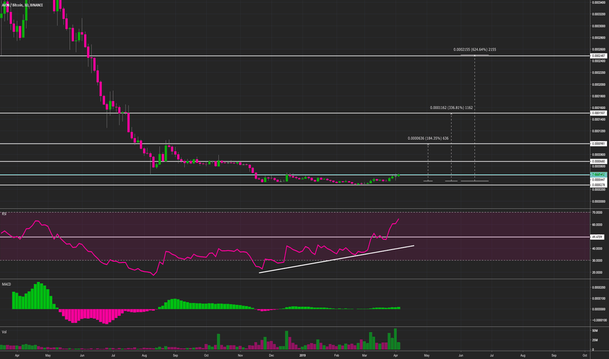This screenshot has width=609, height=359.
Task: Select the Vol indicator label
Action: [4, 332]
